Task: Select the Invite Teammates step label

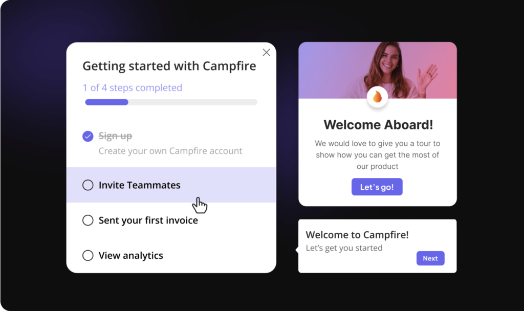Action: tap(139, 185)
